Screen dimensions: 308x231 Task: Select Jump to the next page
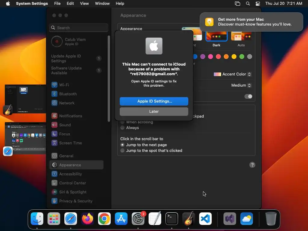click(x=122, y=145)
